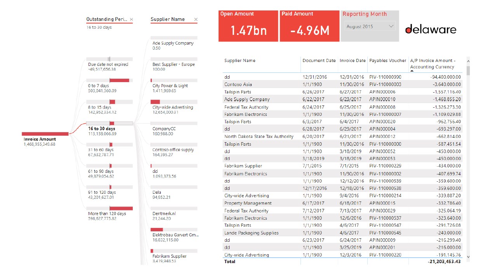Click voucher APIN000201 cell

382,248
